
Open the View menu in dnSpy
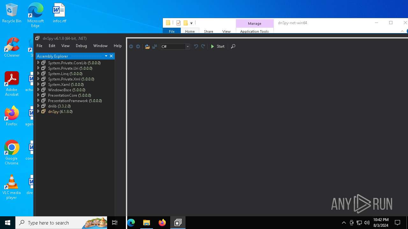pos(65,46)
